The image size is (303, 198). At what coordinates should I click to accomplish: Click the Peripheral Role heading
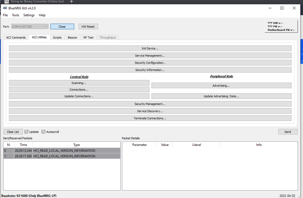(x=221, y=76)
